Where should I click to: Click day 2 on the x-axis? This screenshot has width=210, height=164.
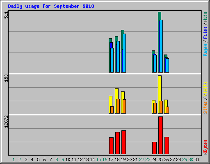click(20, 159)
